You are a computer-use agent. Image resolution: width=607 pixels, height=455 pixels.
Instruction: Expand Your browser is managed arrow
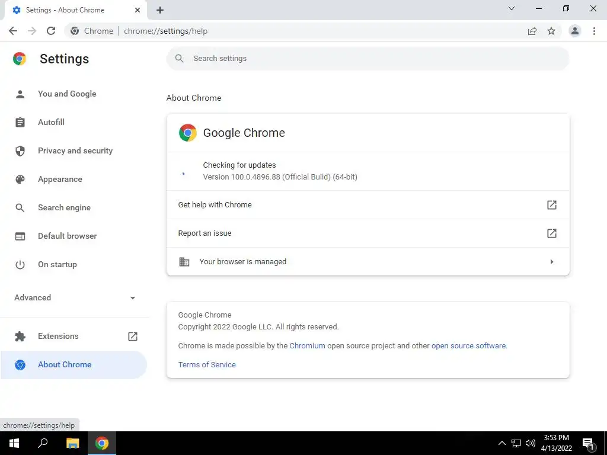click(552, 262)
